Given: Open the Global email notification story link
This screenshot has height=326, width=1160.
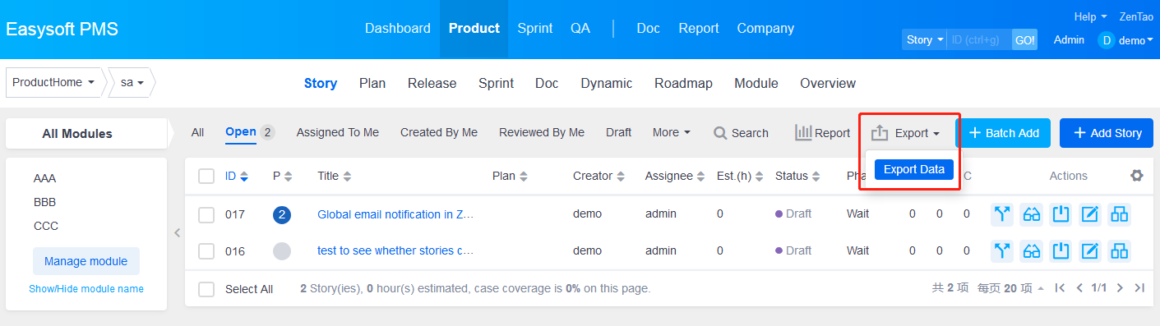Looking at the screenshot, I should (395, 214).
